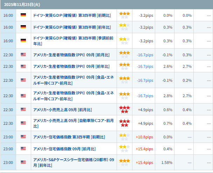Click US flag beside 小売売上高 前月比 event
Screen dimensions: 213x173
(23, 109)
